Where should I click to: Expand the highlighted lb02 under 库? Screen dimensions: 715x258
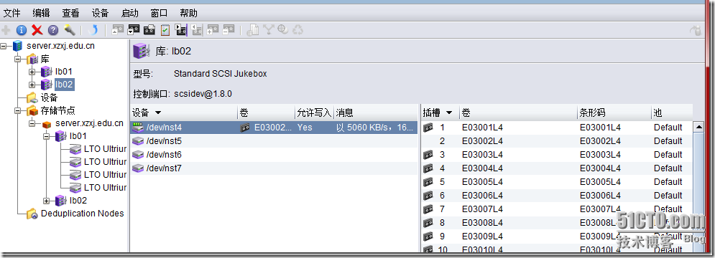tap(32, 85)
